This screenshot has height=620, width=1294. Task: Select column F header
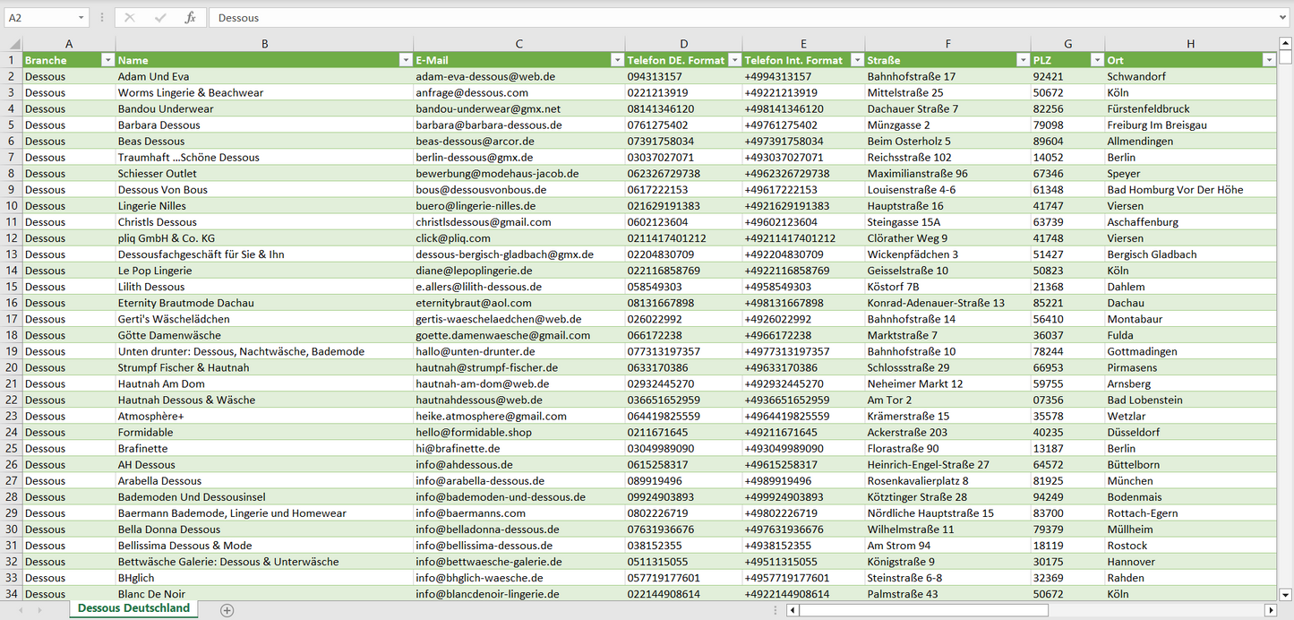[x=947, y=44]
